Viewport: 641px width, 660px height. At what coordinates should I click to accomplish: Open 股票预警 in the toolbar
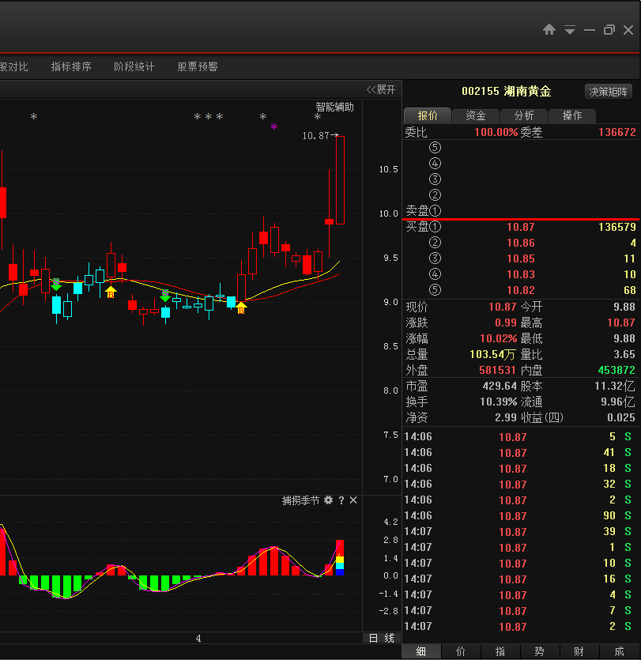click(x=198, y=67)
